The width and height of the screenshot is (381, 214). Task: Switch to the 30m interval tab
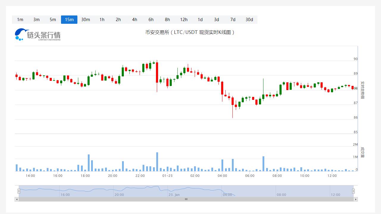click(x=85, y=20)
